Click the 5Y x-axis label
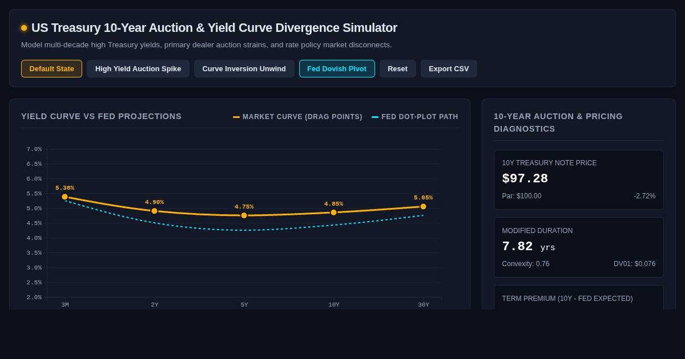Viewport: 685px width, 359px height. click(x=244, y=305)
